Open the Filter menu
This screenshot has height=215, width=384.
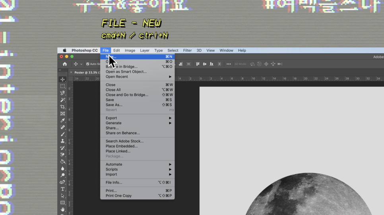click(x=187, y=50)
